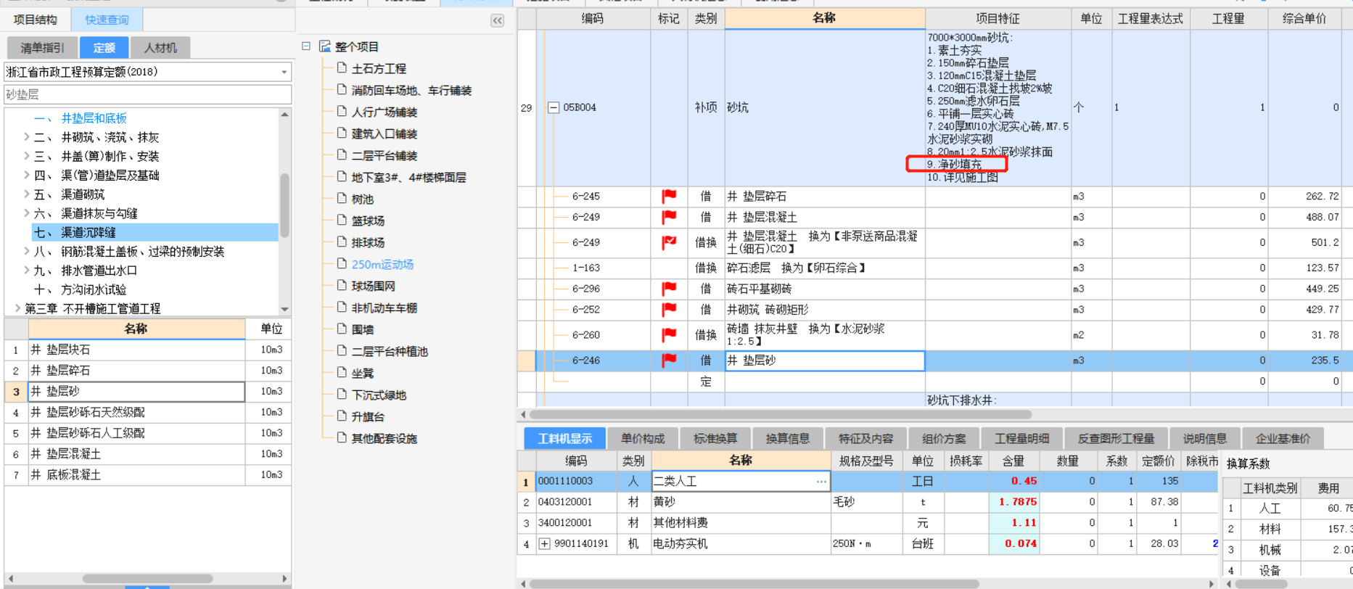Collapse the middle panel with double-chevron button

click(x=497, y=20)
